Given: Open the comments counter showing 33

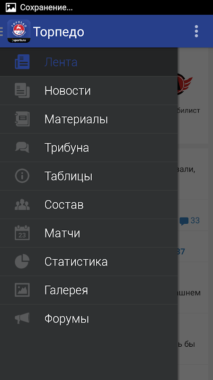Looking at the screenshot, I should (190, 221).
